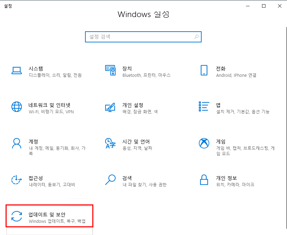Screen dimensions: 287x235
Task: Open the 전화 phone icon
Action: coord(204,70)
